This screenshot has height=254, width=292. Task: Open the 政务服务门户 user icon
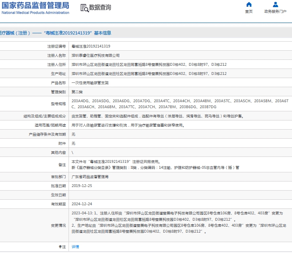275,4
